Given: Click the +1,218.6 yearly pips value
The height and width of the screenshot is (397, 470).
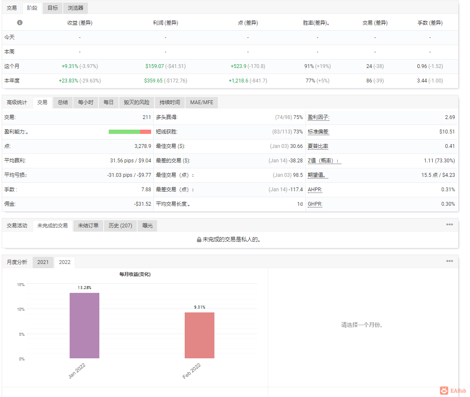Looking at the screenshot, I should 238,81.
